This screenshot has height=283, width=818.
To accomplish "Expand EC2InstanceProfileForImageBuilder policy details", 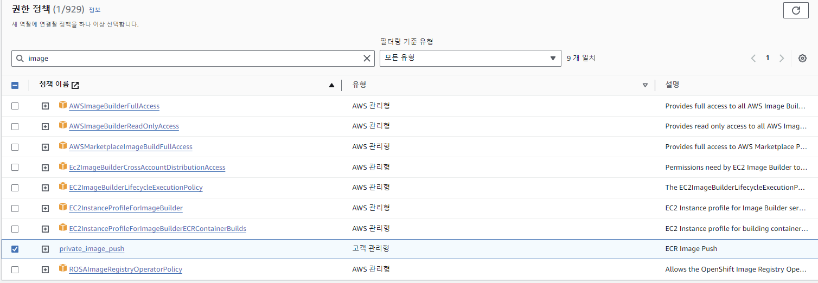I will click(x=46, y=208).
